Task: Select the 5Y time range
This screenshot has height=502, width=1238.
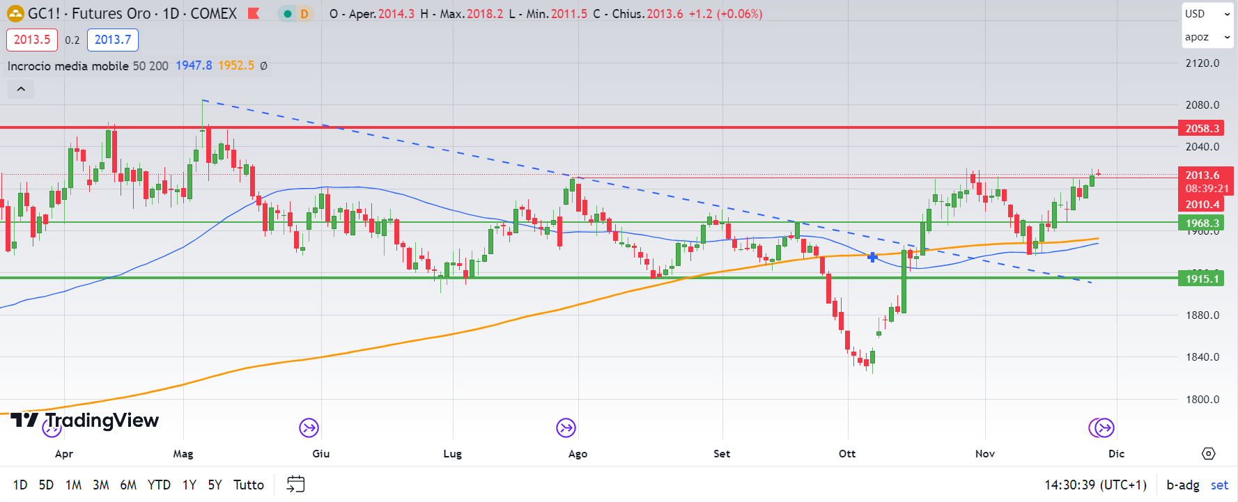Action: 215,485
